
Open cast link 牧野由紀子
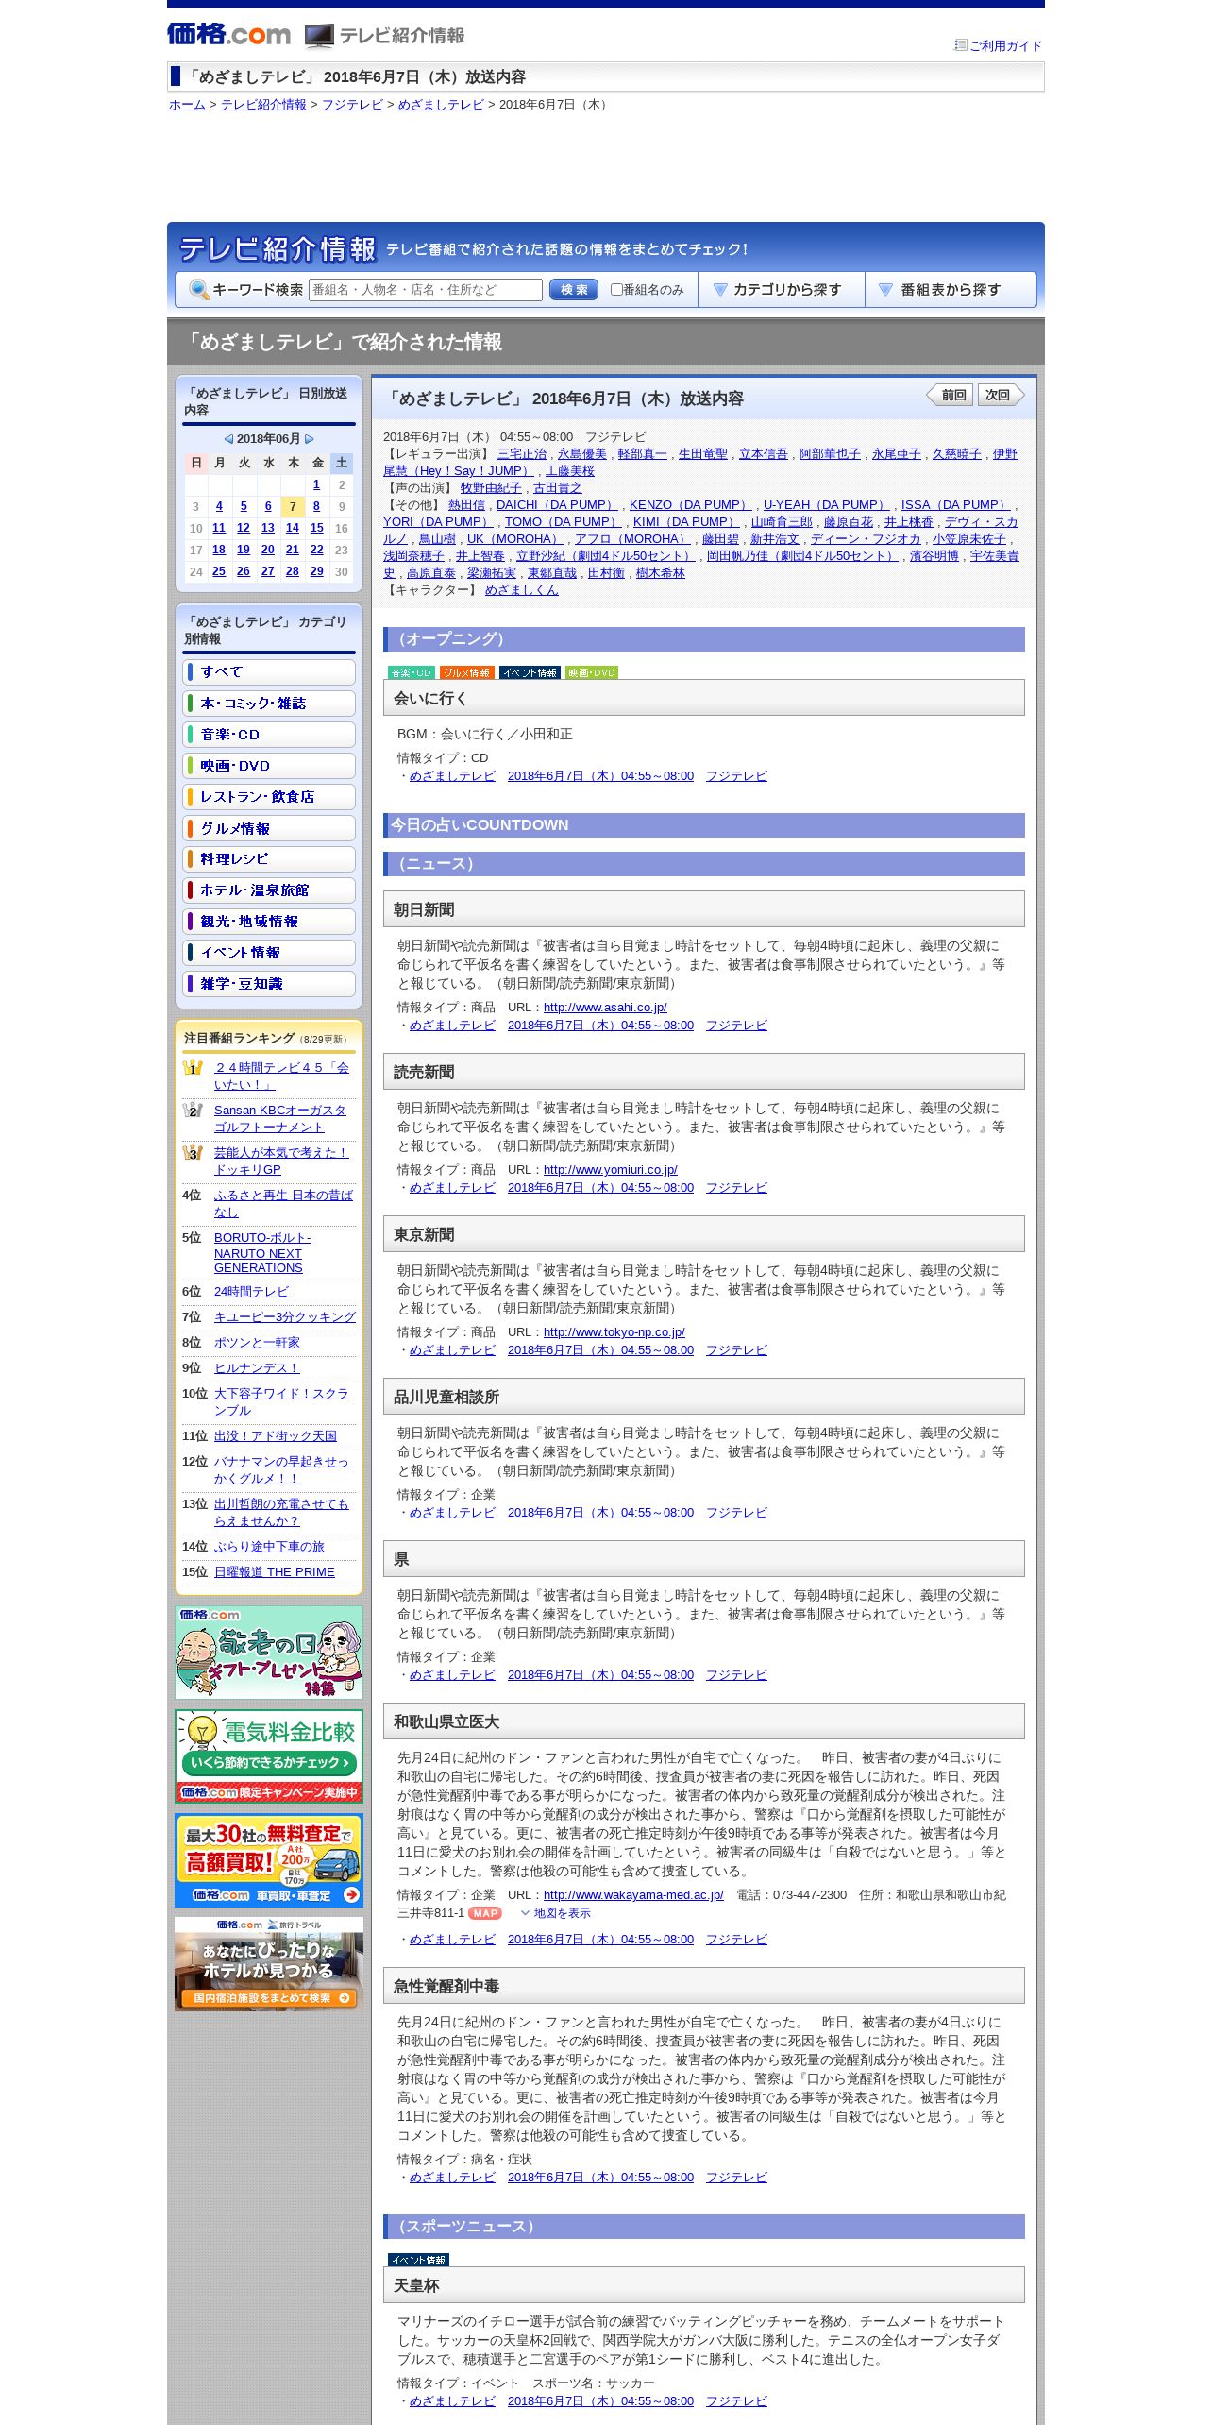(491, 488)
